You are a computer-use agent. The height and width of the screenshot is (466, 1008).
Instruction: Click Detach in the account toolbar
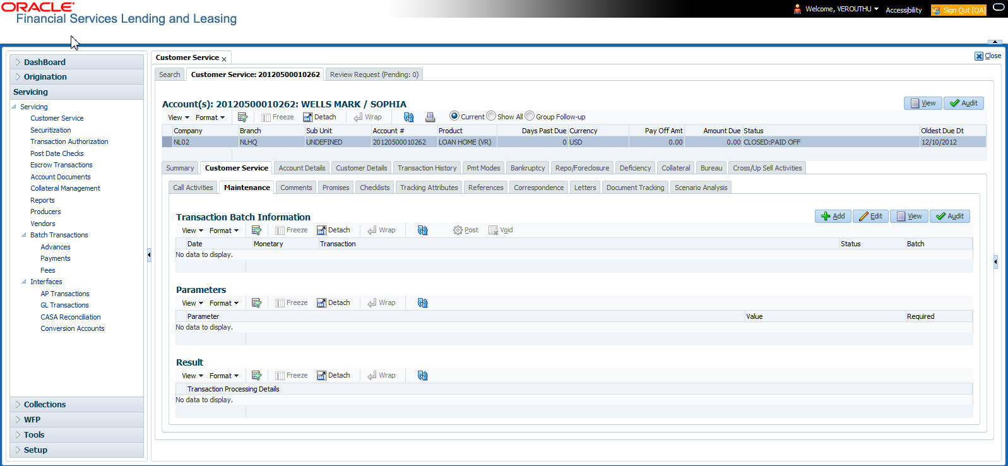click(319, 117)
